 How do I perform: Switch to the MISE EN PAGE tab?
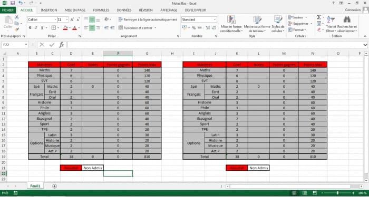75,10
